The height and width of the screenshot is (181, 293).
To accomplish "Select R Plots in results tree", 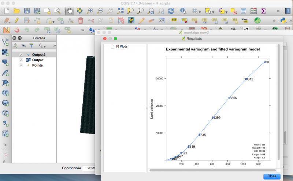I will pos(122,47).
